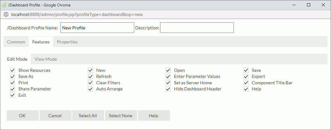The image size is (331, 130).
Task: Toggle the Auto Arrange checkbox
Action: [90, 89]
